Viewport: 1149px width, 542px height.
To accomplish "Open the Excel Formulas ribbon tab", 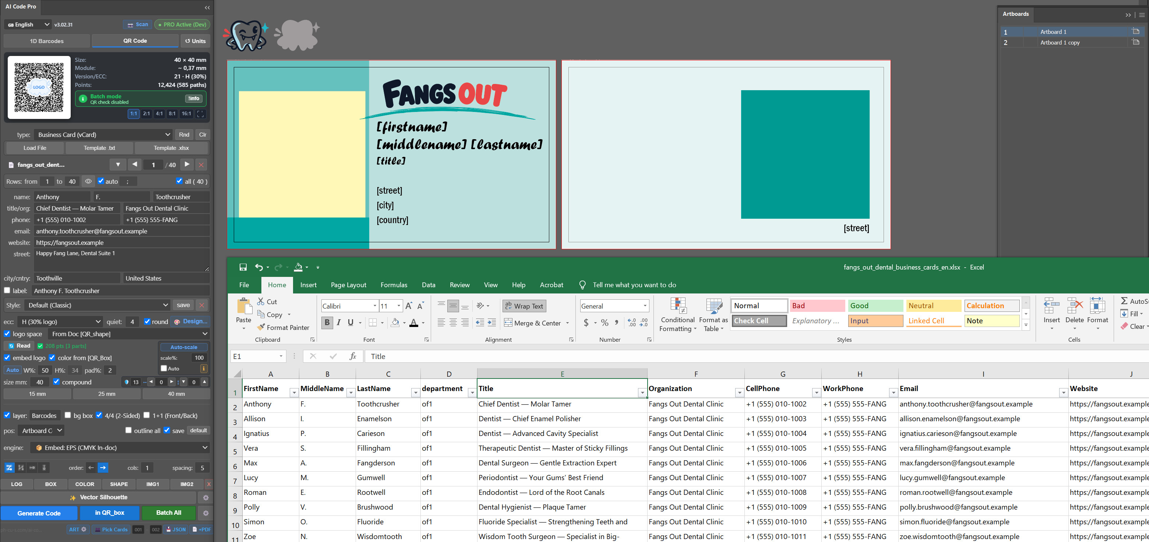I will (394, 285).
